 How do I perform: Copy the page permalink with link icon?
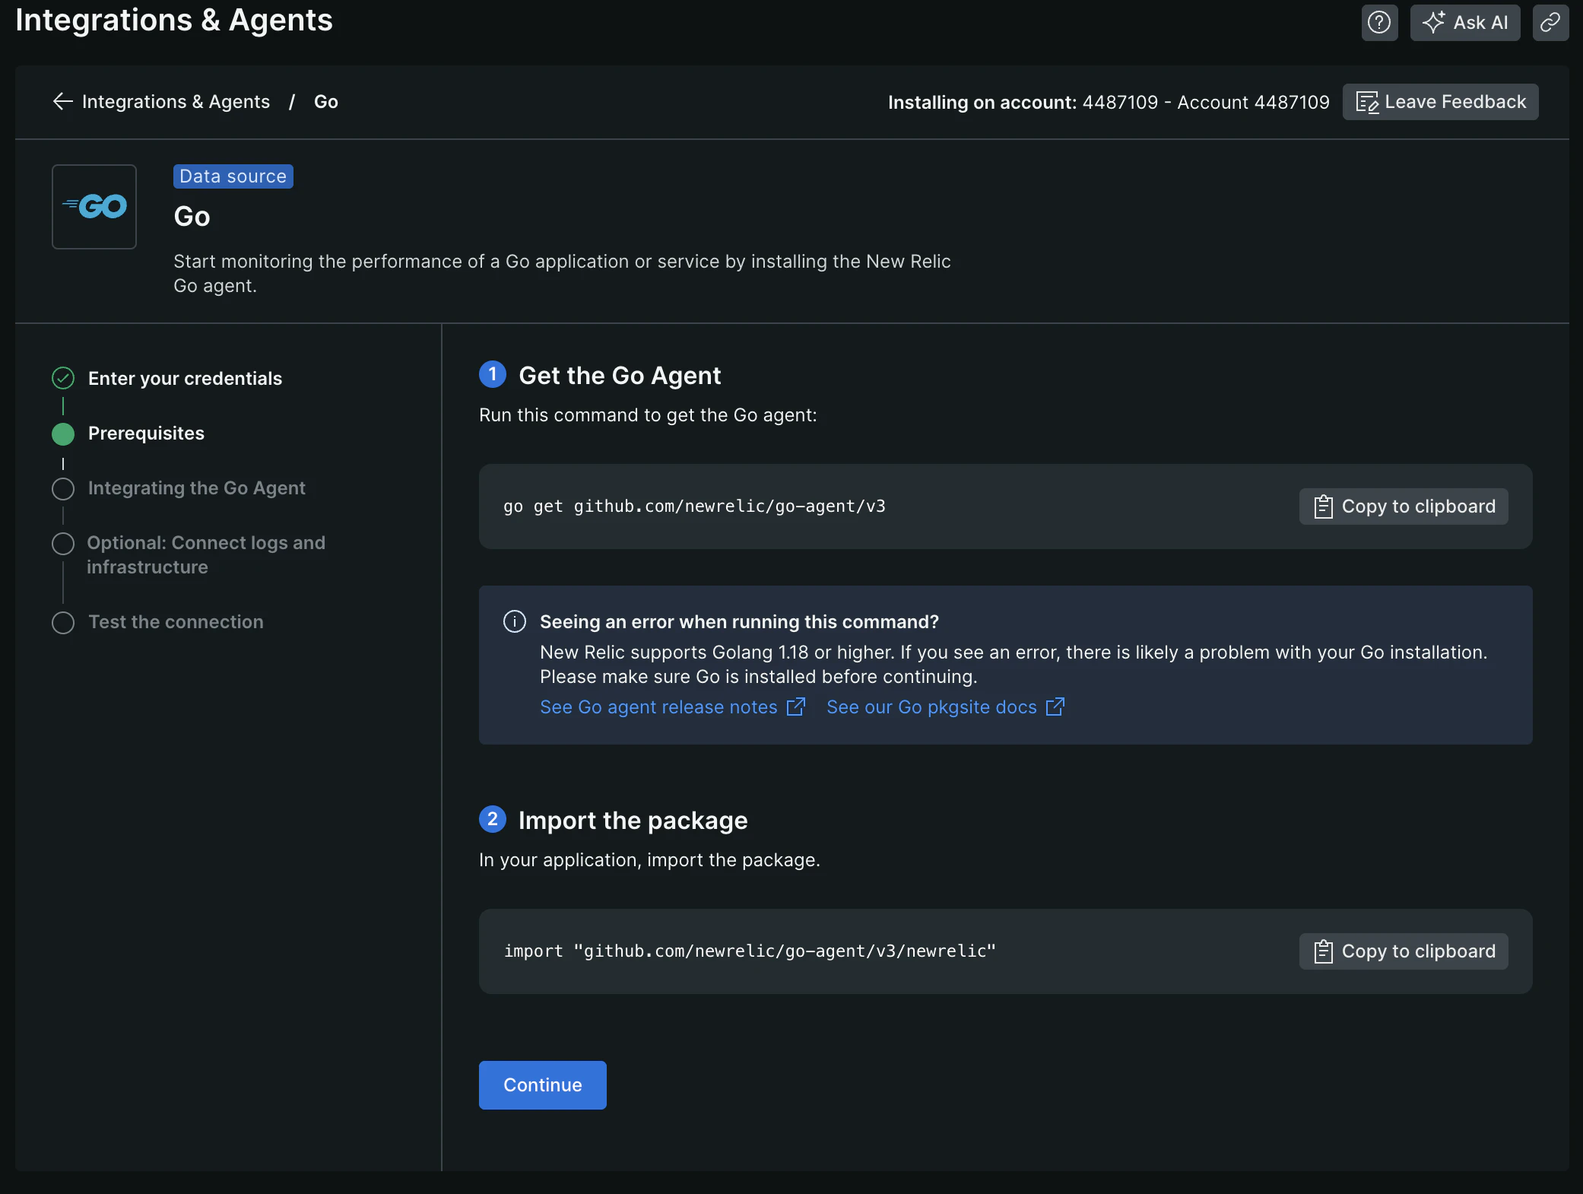coord(1550,23)
